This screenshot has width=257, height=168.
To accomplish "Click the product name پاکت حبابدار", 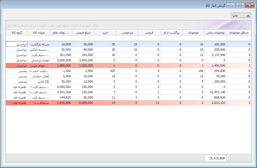I will click(39, 76).
